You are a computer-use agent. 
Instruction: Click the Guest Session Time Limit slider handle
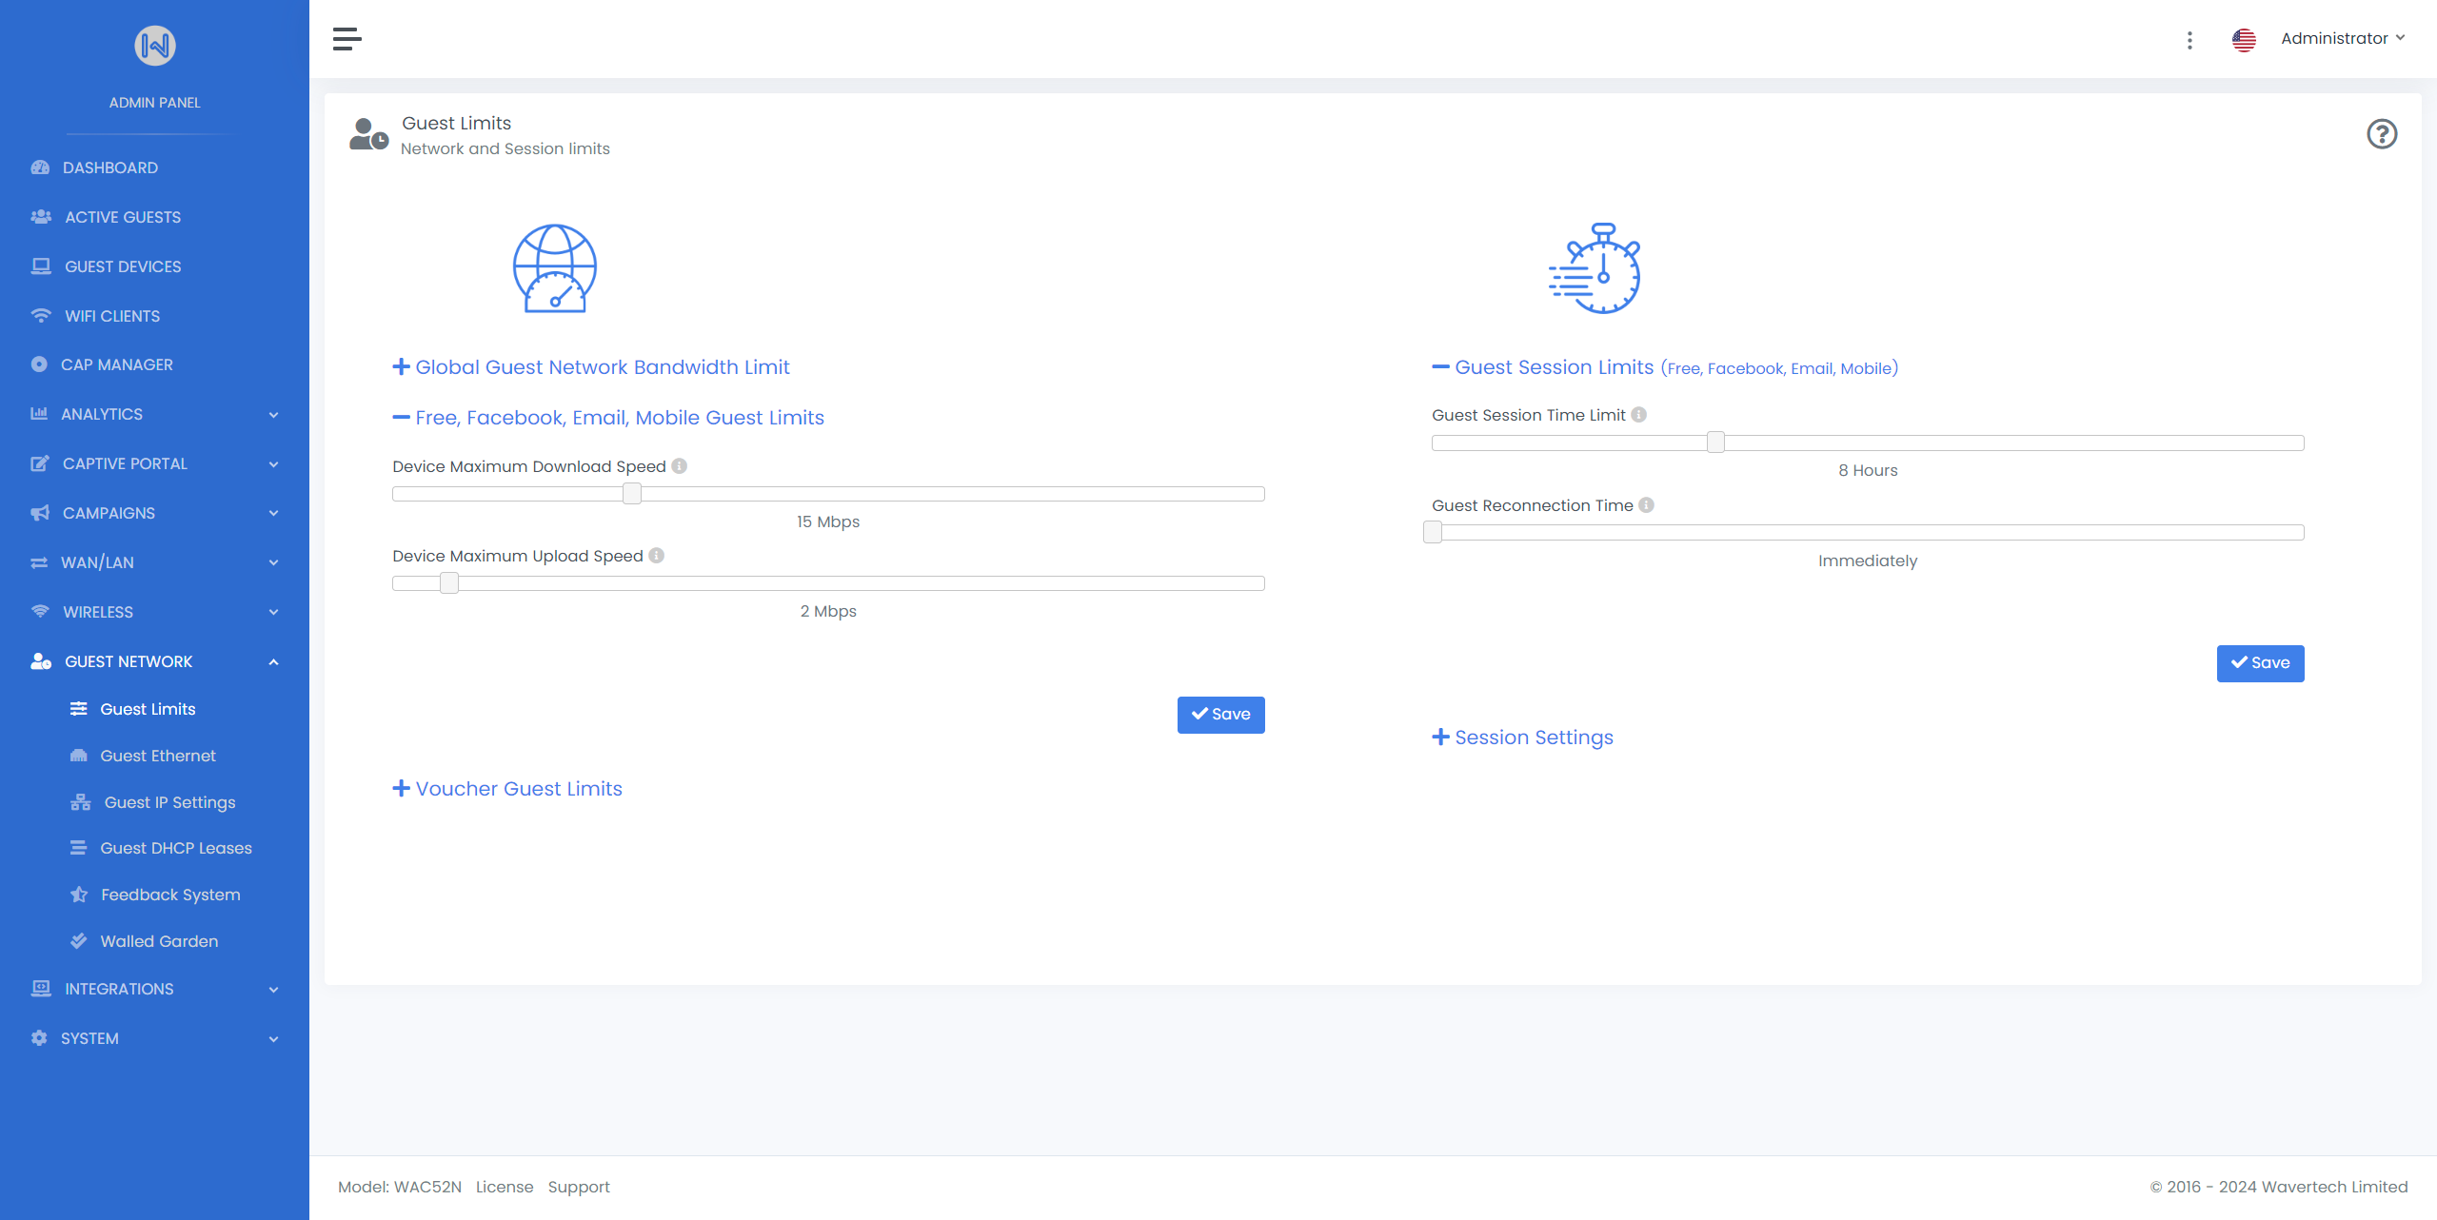coord(1715,443)
